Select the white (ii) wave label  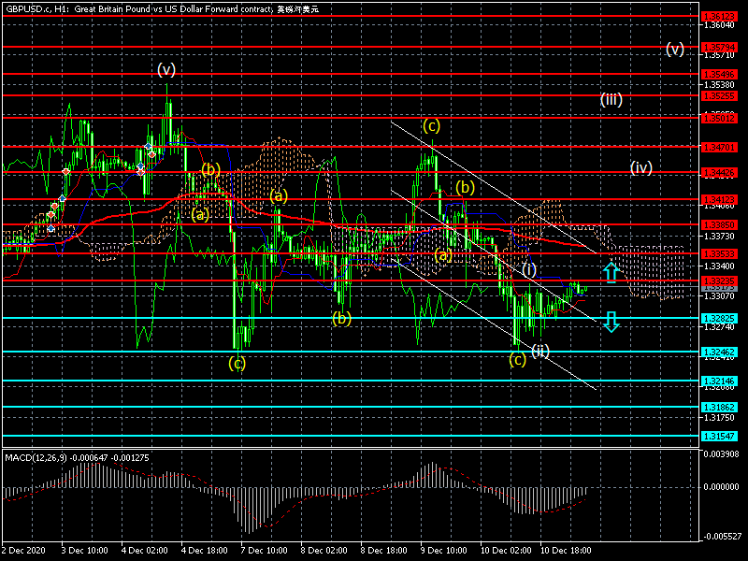(x=540, y=352)
